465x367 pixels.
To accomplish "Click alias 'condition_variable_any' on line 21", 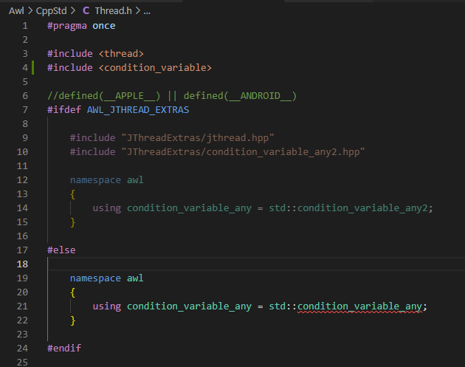I will coord(189,306).
